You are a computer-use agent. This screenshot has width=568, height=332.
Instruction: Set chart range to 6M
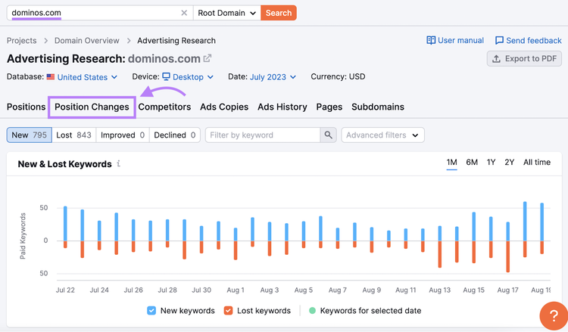point(472,163)
